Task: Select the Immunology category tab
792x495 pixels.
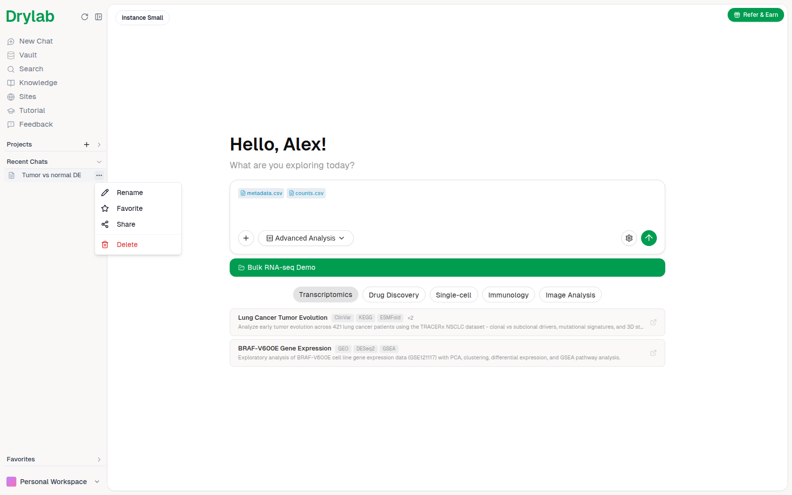Action: point(508,295)
